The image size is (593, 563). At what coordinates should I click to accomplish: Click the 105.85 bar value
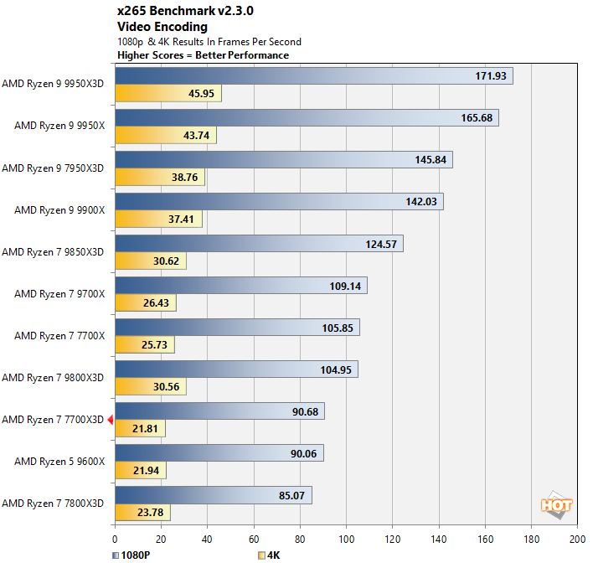(x=338, y=328)
